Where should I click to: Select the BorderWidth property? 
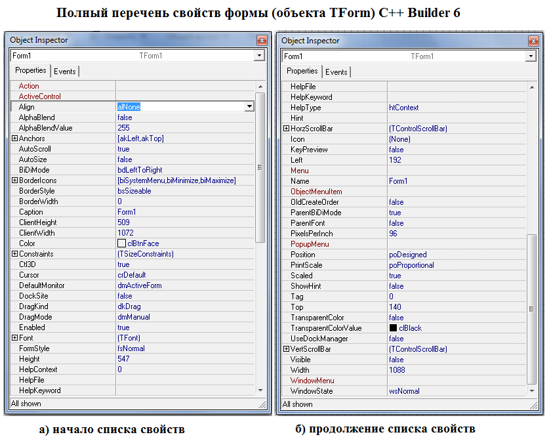click(39, 201)
